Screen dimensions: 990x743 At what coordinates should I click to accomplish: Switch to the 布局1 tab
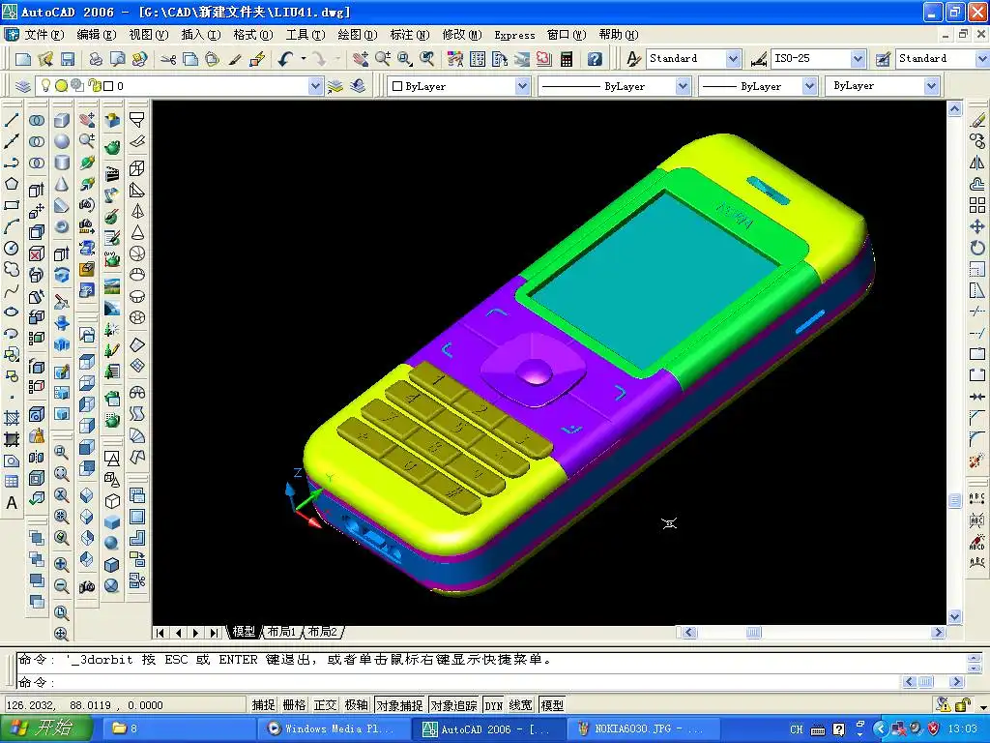pyautogui.click(x=281, y=631)
